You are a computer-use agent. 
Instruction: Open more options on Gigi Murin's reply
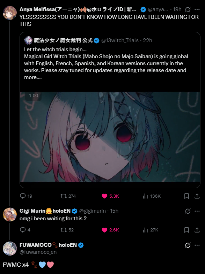point(197,211)
